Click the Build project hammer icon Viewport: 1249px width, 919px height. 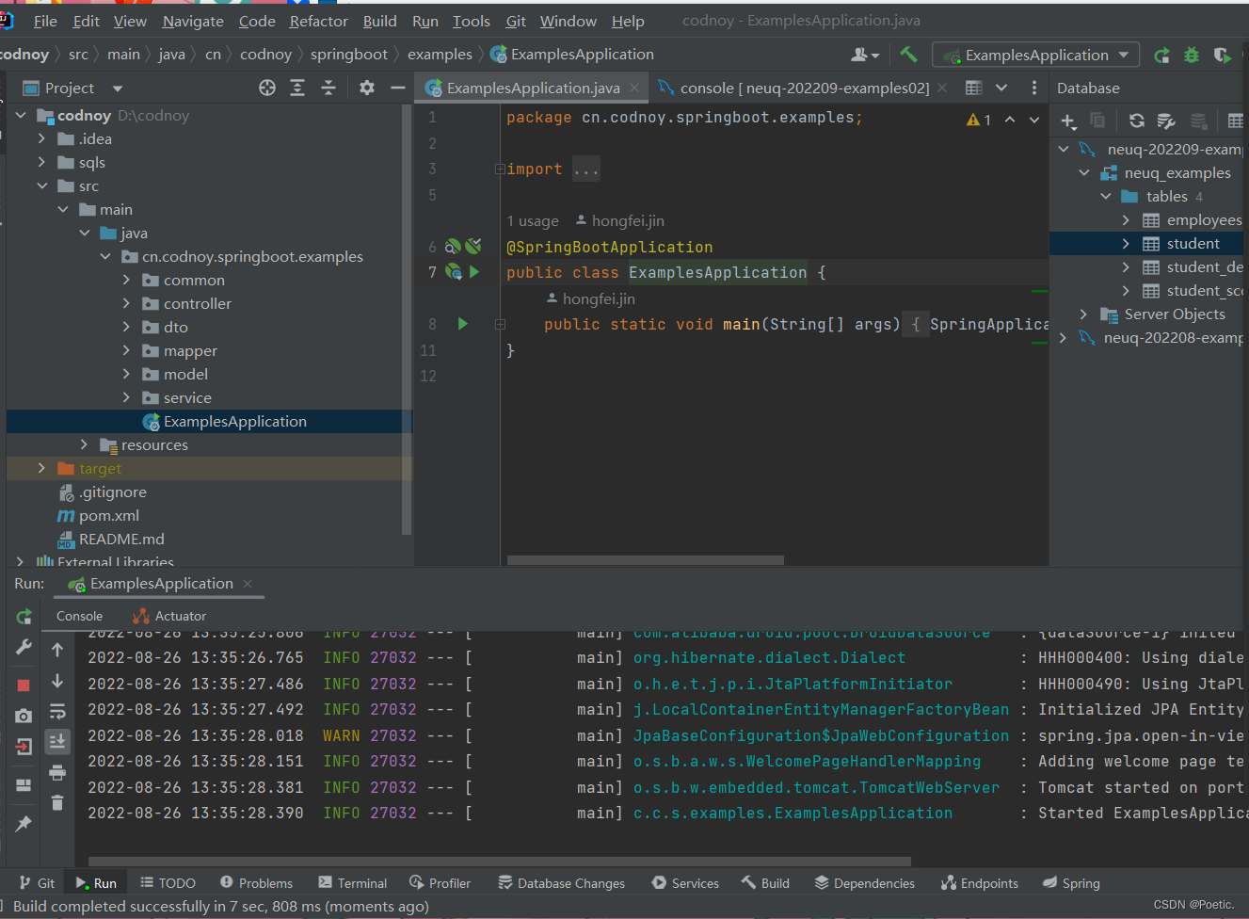tap(908, 55)
